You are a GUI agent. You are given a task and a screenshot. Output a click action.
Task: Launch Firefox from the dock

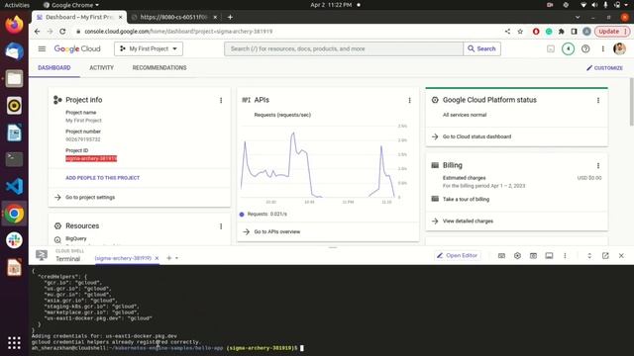point(14,25)
